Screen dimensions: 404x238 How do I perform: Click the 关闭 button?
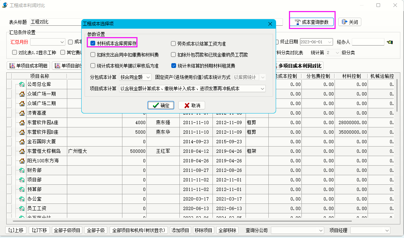[350, 22]
